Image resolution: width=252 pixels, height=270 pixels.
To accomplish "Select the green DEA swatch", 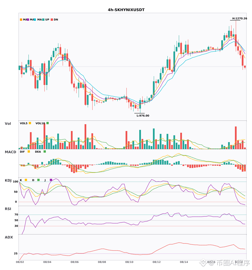I will (x=45, y=151).
